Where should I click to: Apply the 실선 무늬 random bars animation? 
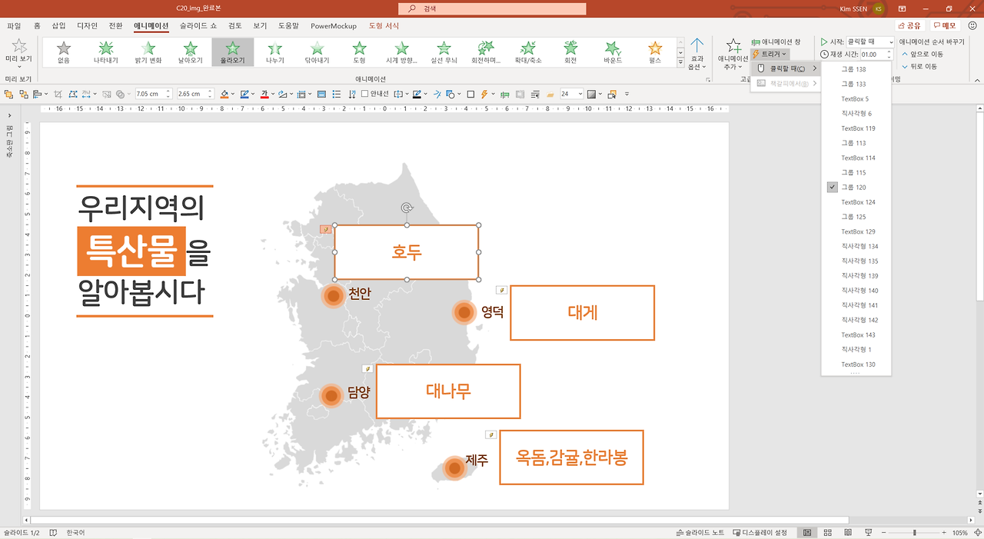[444, 52]
